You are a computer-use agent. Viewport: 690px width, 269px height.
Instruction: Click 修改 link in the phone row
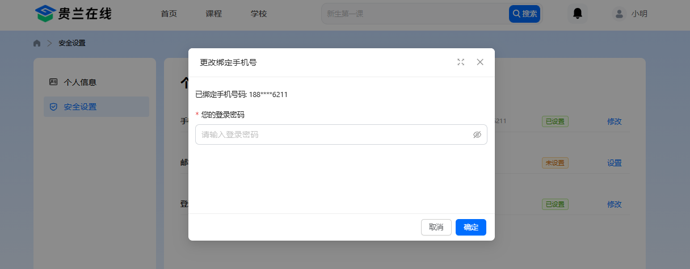pyautogui.click(x=614, y=121)
